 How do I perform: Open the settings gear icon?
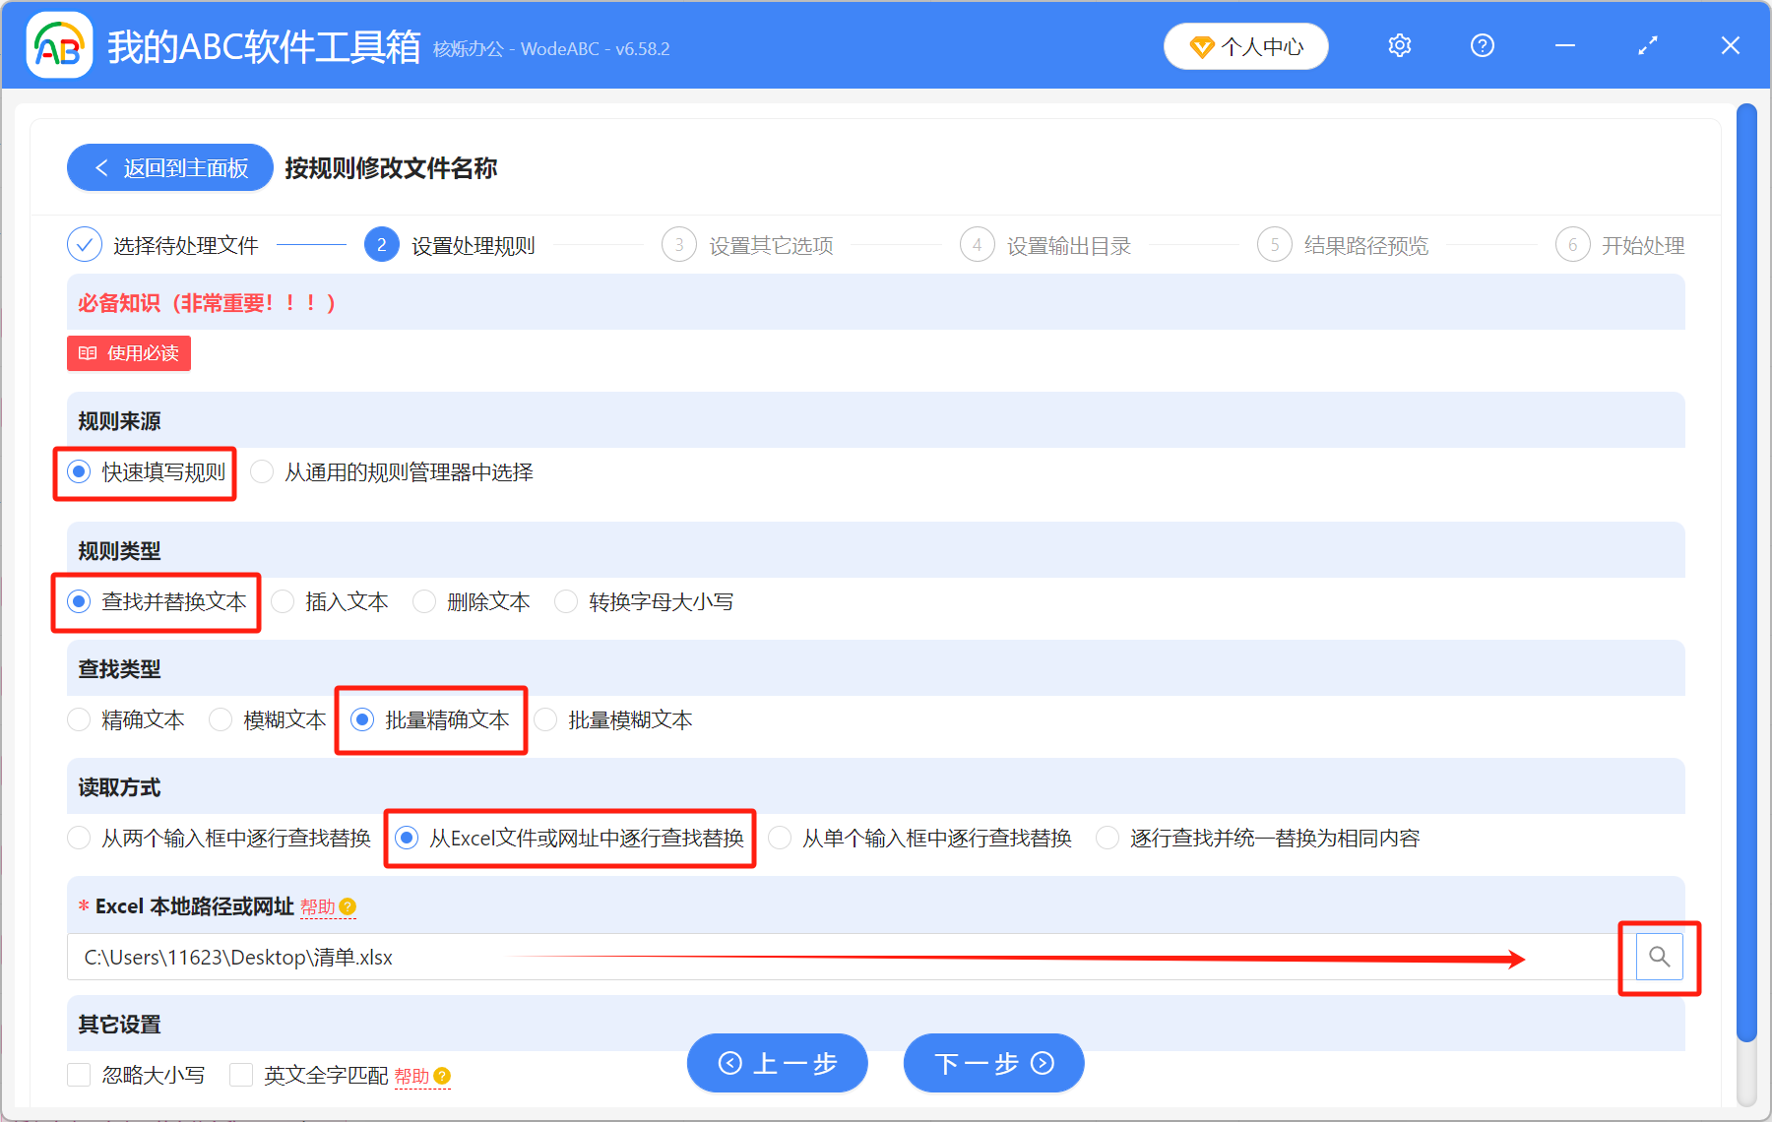(1399, 45)
